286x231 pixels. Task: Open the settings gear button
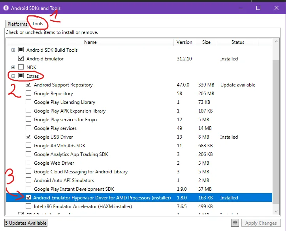click(235, 223)
